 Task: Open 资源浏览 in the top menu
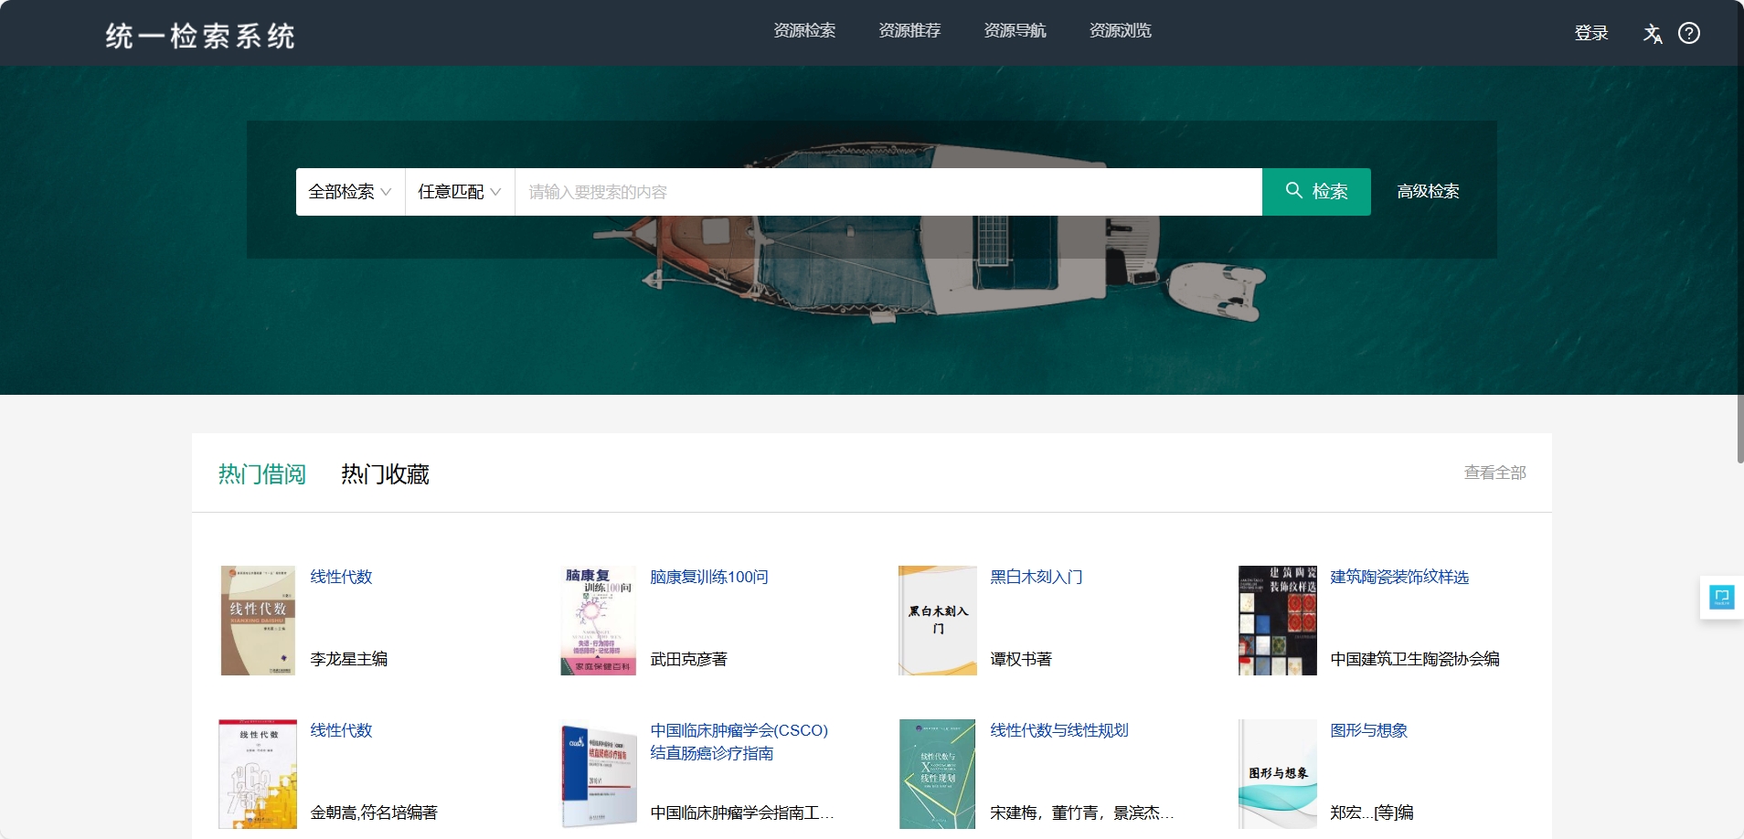tap(1119, 31)
